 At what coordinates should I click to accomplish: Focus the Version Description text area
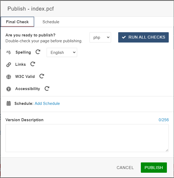pos(87,138)
